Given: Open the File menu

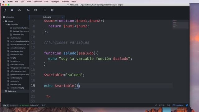Looking at the screenshot, I should click(x=16, y=2).
